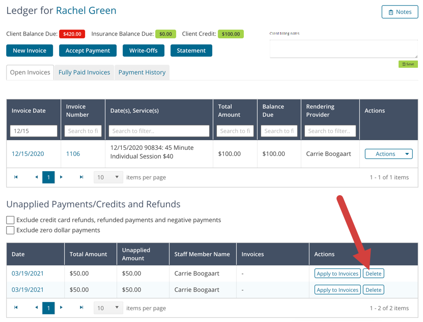Switch to the Fully Paid Invoices tab

83,72
